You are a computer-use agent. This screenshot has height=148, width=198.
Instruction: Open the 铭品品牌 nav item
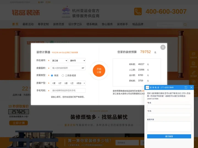coord(138,24)
